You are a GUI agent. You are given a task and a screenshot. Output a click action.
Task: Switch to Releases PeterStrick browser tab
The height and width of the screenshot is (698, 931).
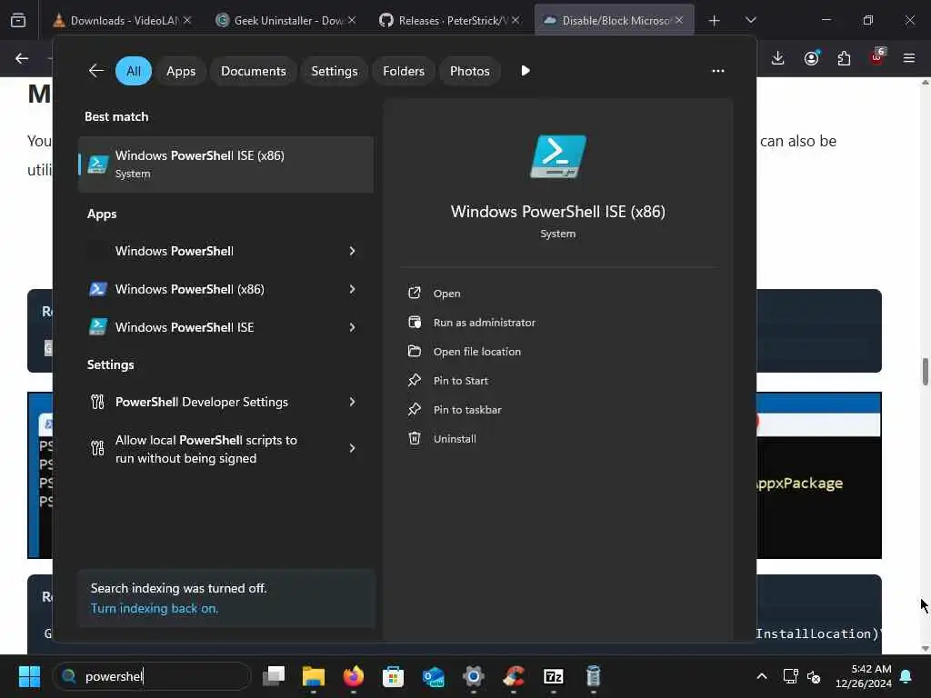(x=449, y=20)
